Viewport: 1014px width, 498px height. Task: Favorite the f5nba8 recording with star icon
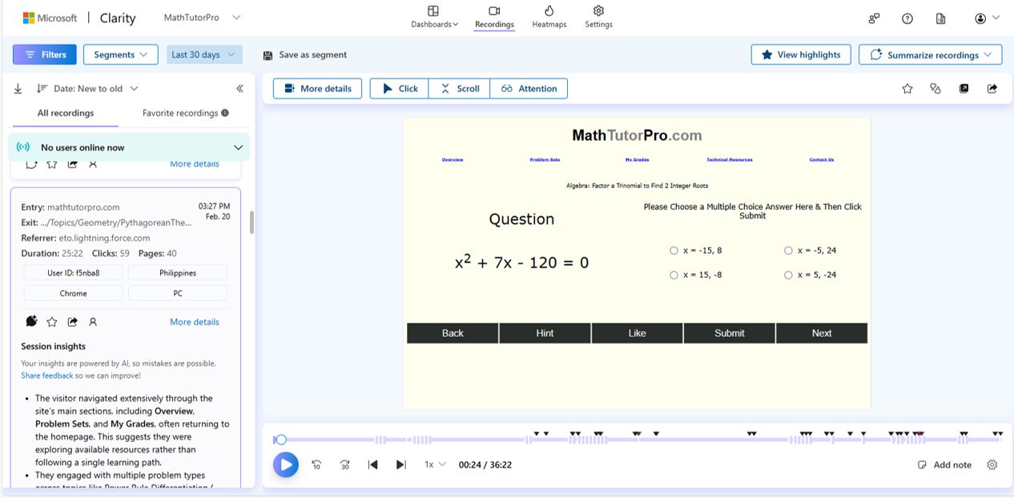pos(52,322)
